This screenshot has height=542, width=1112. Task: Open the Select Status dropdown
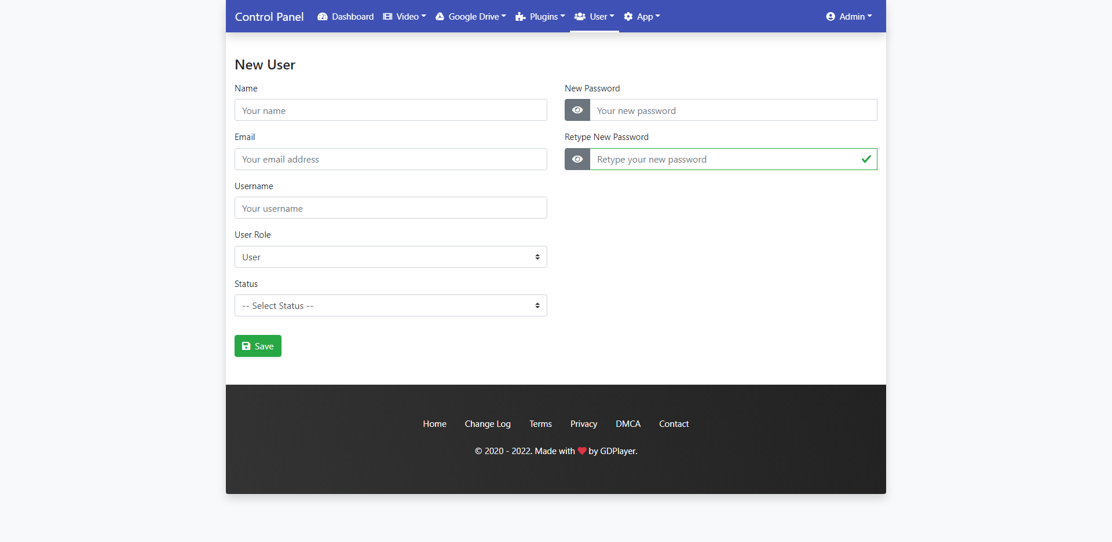pyautogui.click(x=391, y=305)
